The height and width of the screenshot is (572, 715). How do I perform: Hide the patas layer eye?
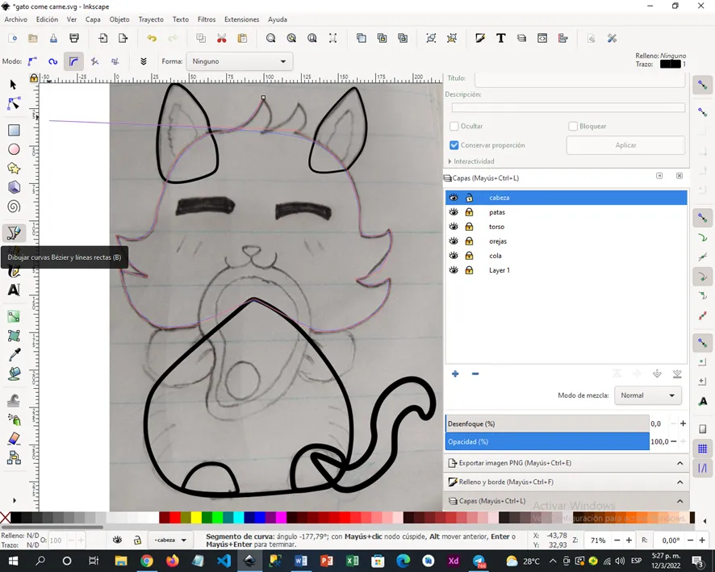[x=454, y=212]
